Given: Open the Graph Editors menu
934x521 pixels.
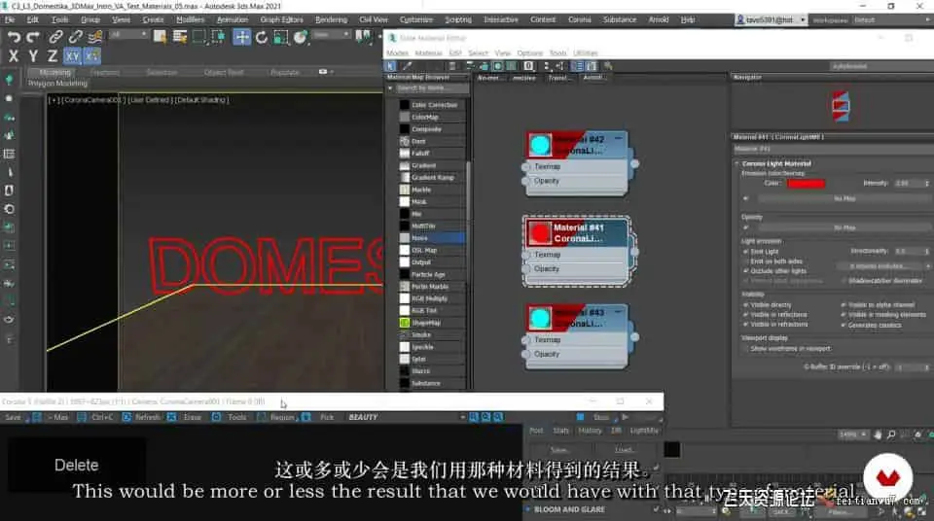Looking at the screenshot, I should click(282, 19).
